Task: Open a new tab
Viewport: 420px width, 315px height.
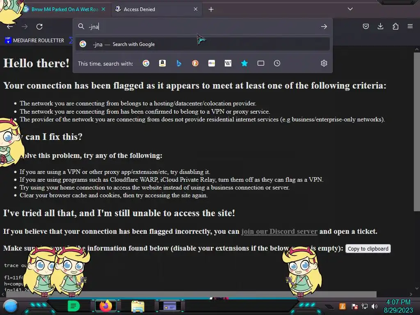Action: (211, 9)
